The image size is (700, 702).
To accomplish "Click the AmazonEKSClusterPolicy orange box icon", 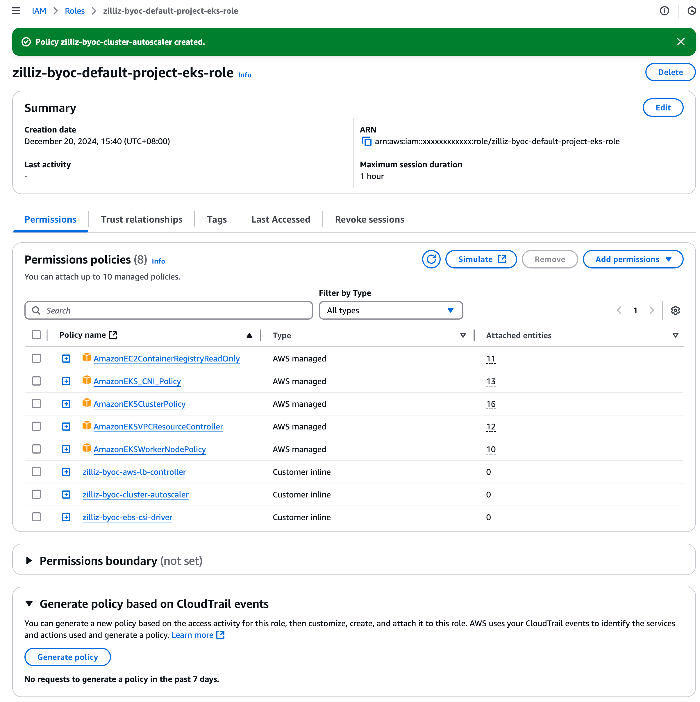I will [87, 403].
